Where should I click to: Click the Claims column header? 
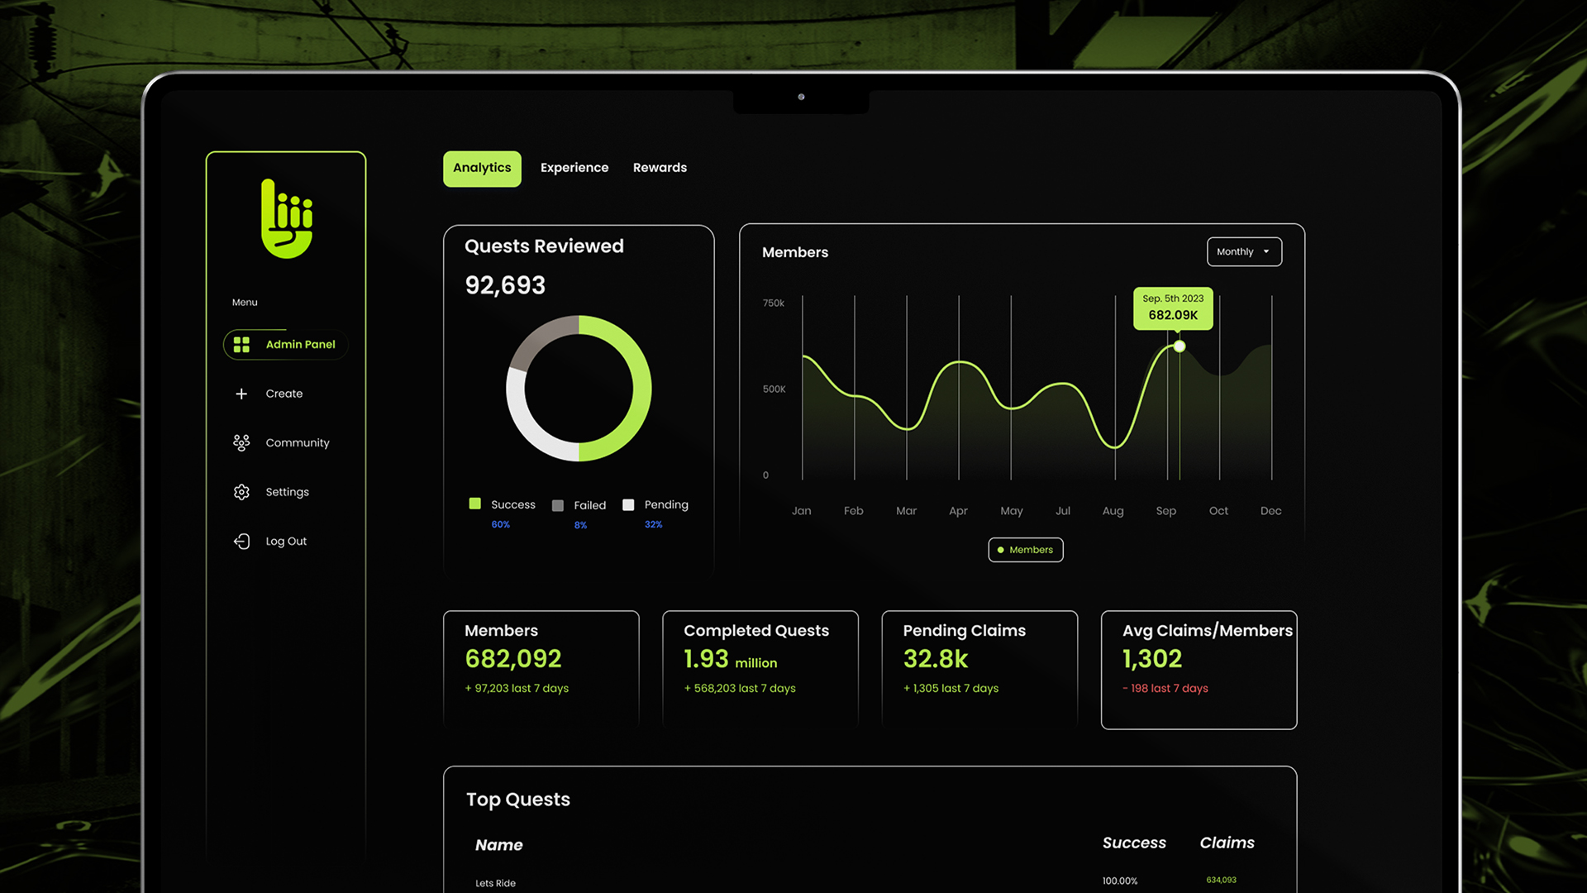pos(1227,843)
